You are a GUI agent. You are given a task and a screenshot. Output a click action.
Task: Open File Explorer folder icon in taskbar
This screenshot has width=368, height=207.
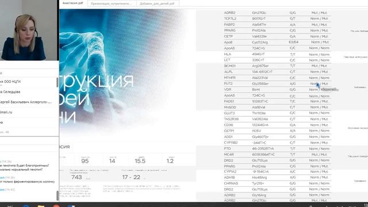(x=41, y=206)
